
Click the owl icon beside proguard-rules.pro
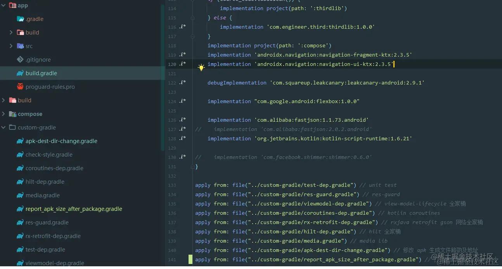pyautogui.click(x=20, y=86)
